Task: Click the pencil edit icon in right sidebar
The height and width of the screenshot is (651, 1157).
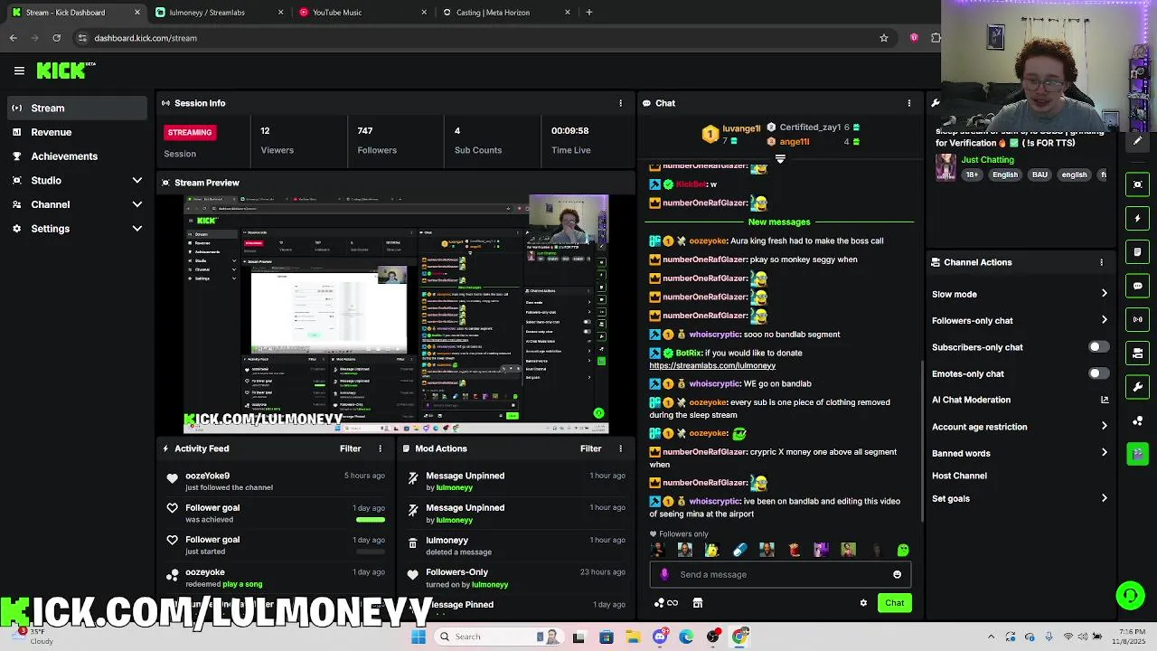Action: click(x=1138, y=141)
